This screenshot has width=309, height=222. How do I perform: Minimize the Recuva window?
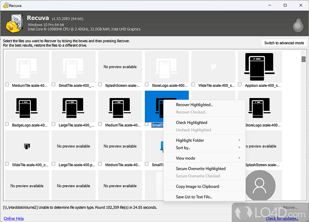(x=270, y=5)
